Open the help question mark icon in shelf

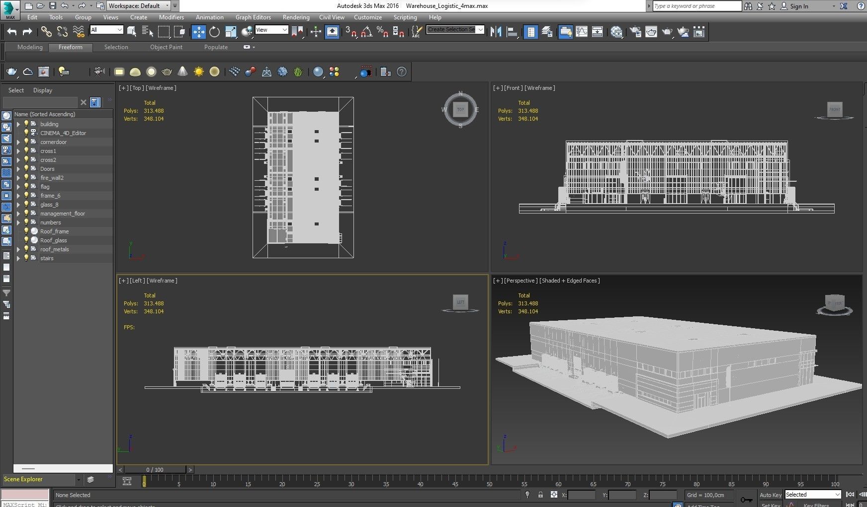(x=402, y=72)
